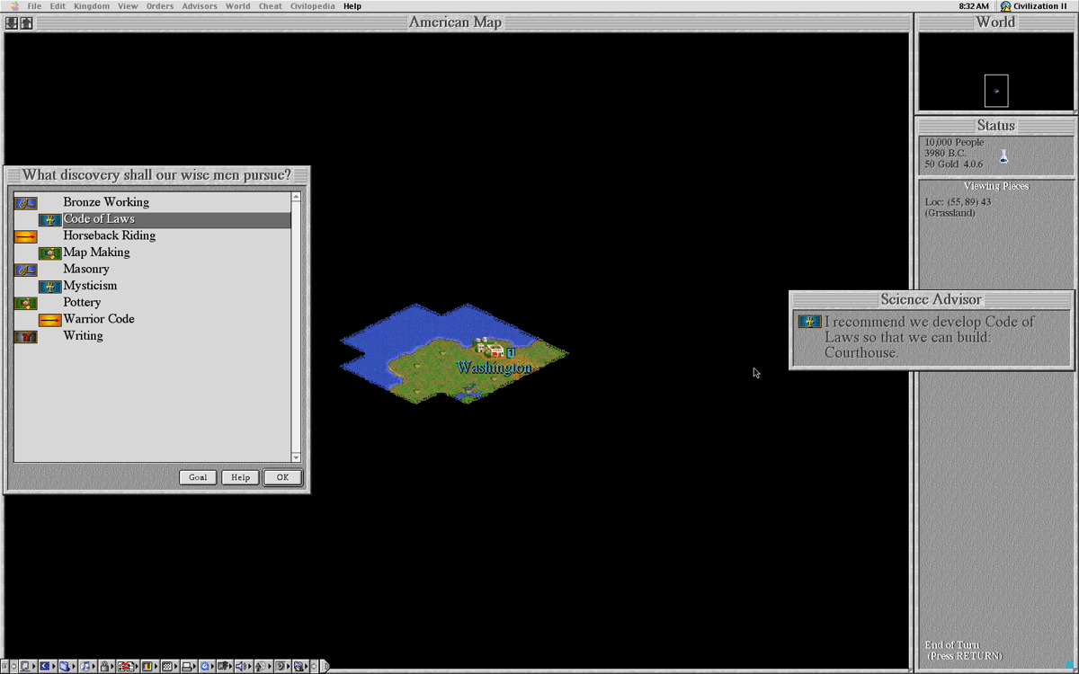Click the Science Advisor's recommendation icon

(x=809, y=322)
